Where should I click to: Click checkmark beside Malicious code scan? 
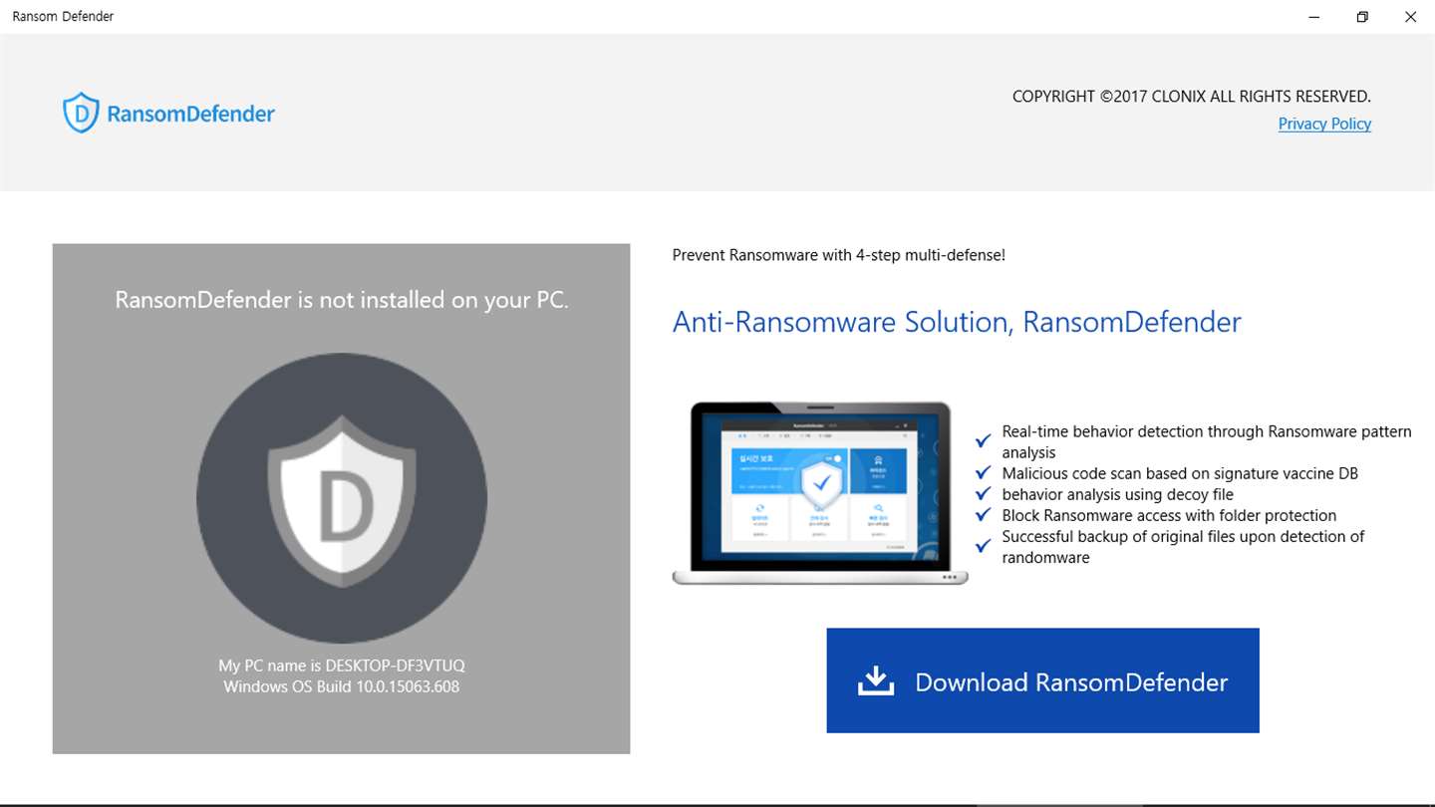pyautogui.click(x=984, y=472)
